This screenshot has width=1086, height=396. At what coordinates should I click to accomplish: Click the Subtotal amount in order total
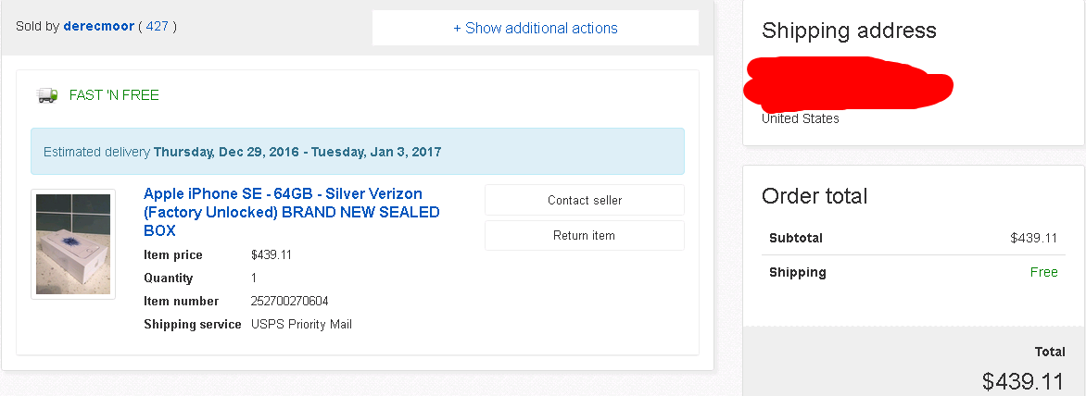(1034, 239)
